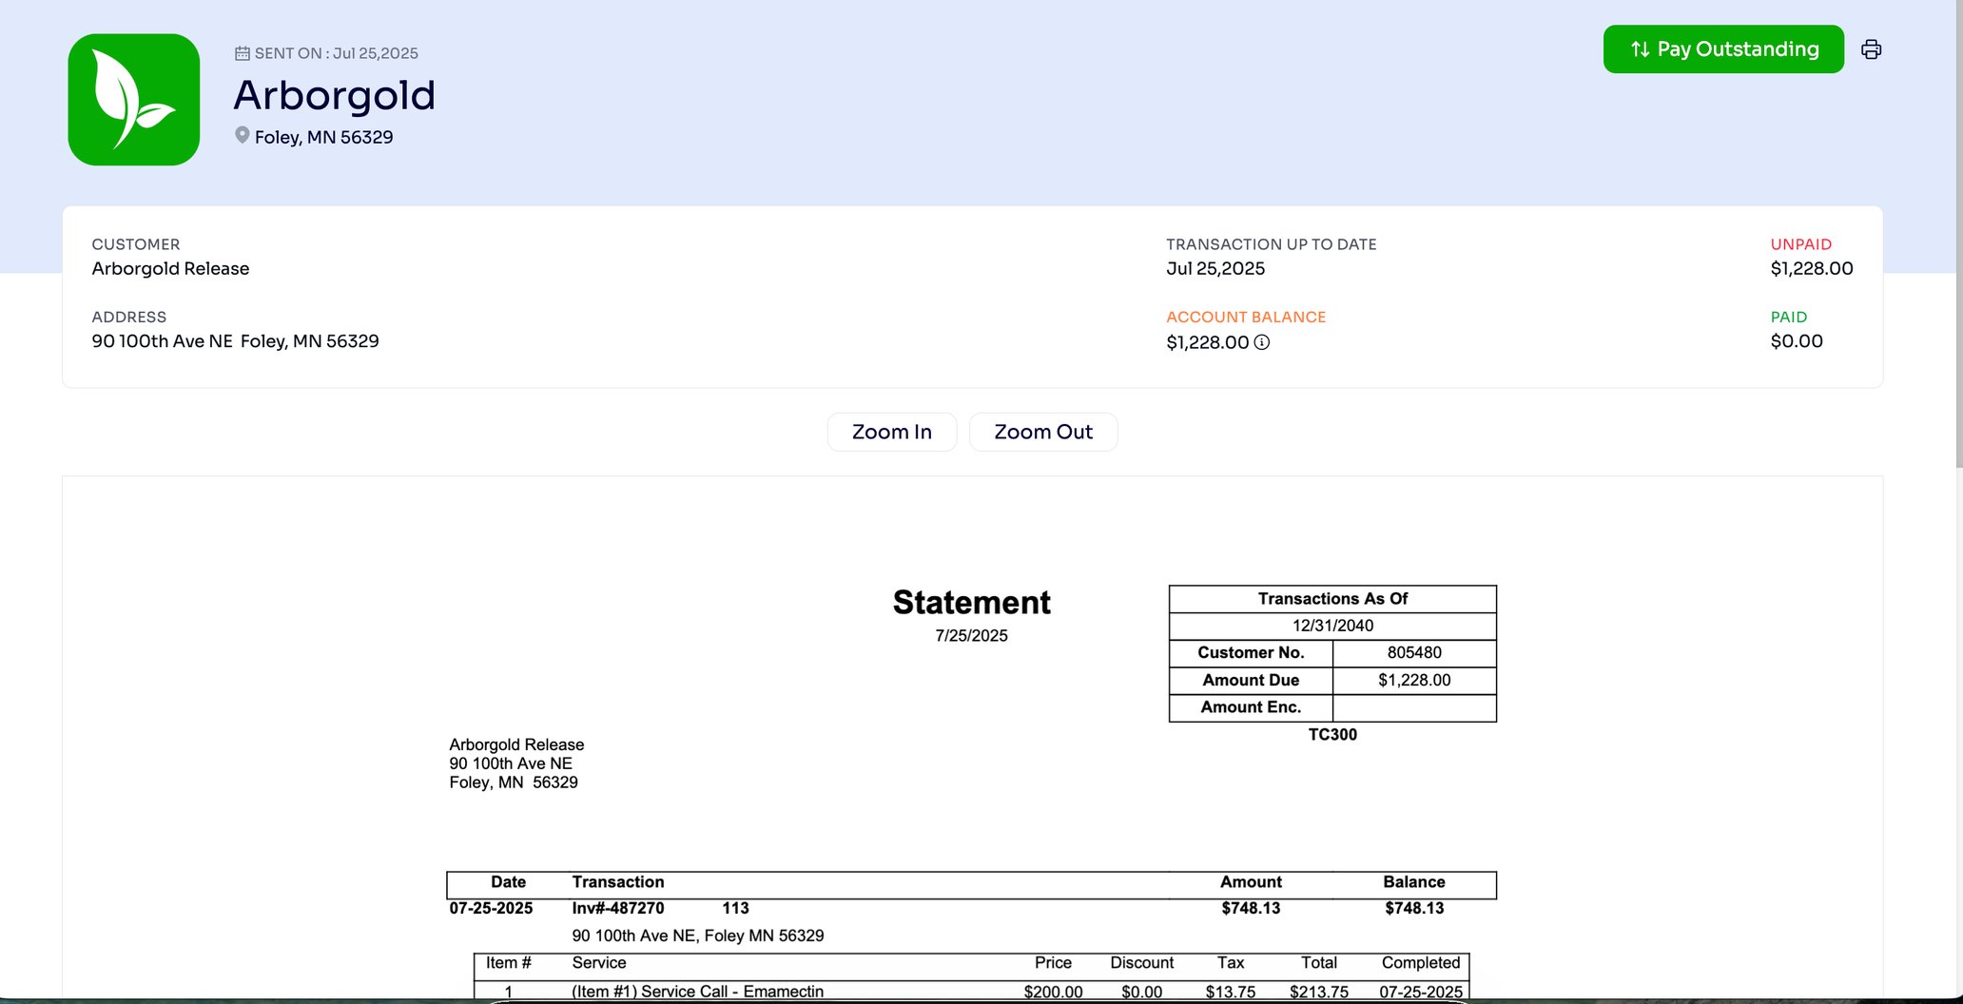Screen dimensions: 1963x1004
Task: Click the customer number 805480
Action: point(1414,652)
